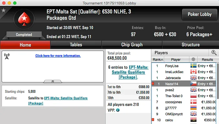Viewport: 219px width, 124px height.
Task: Click the broadcast antenna icon
Action: click(7, 56)
